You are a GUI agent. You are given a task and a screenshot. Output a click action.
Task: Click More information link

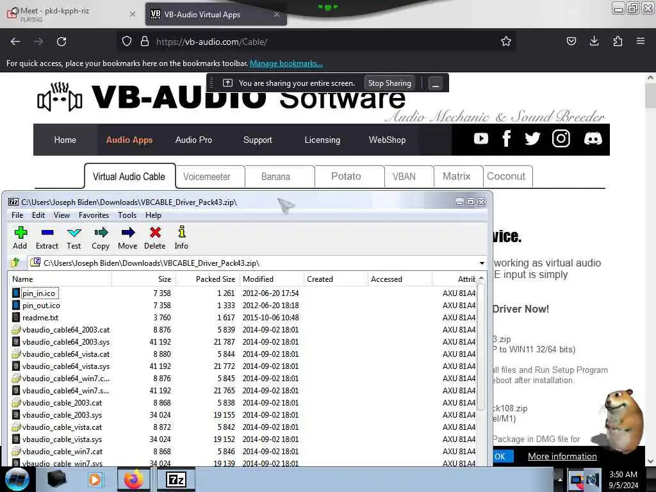coord(562,456)
